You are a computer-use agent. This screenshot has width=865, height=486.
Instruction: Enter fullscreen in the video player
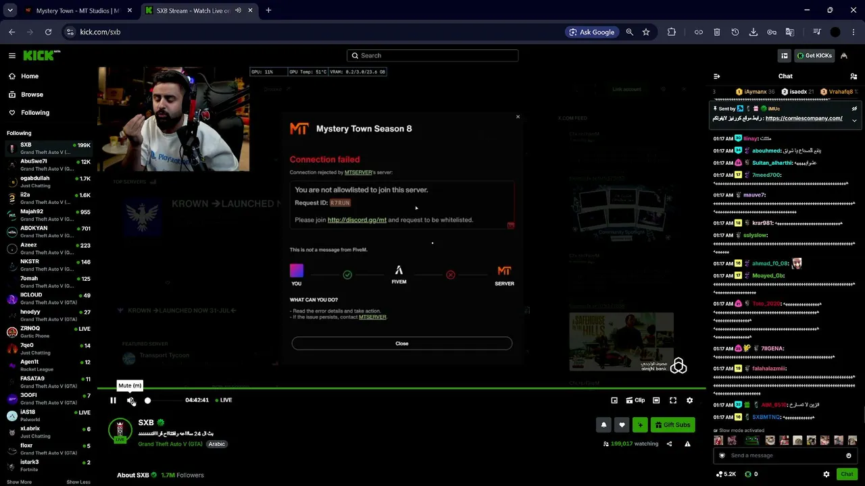673,400
